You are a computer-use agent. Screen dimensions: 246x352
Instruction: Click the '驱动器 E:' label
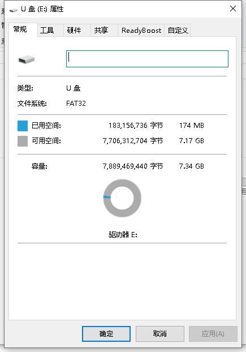123,235
